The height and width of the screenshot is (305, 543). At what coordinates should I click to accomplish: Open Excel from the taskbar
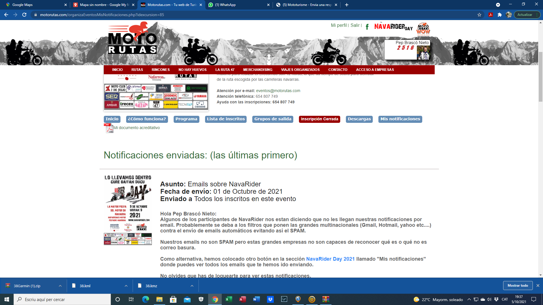pyautogui.click(x=229, y=299)
